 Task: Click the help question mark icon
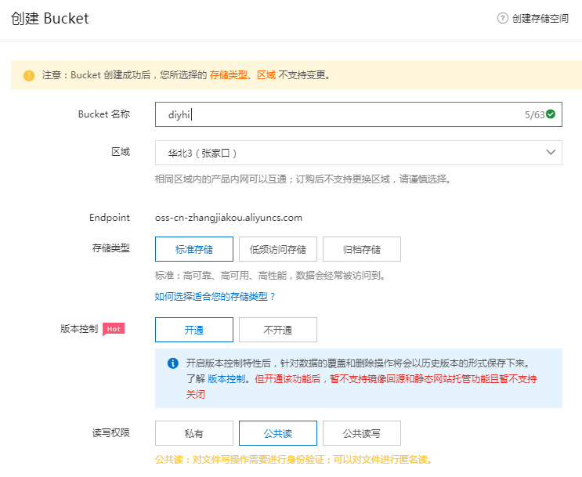click(x=502, y=18)
